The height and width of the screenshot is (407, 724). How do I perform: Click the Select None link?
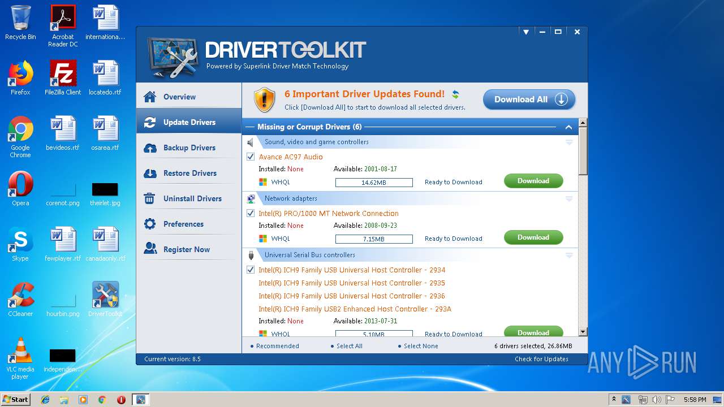coord(421,346)
